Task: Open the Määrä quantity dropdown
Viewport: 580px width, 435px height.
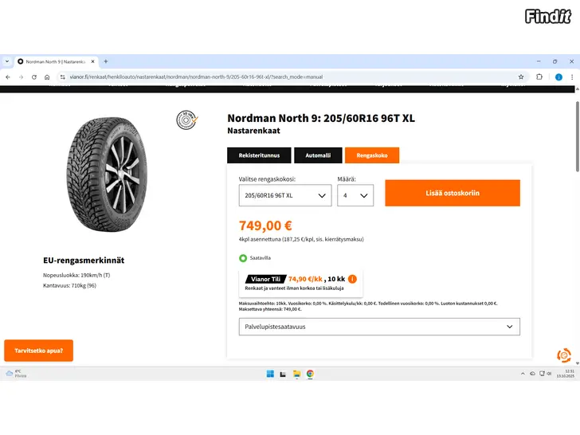Action: pyautogui.click(x=355, y=195)
